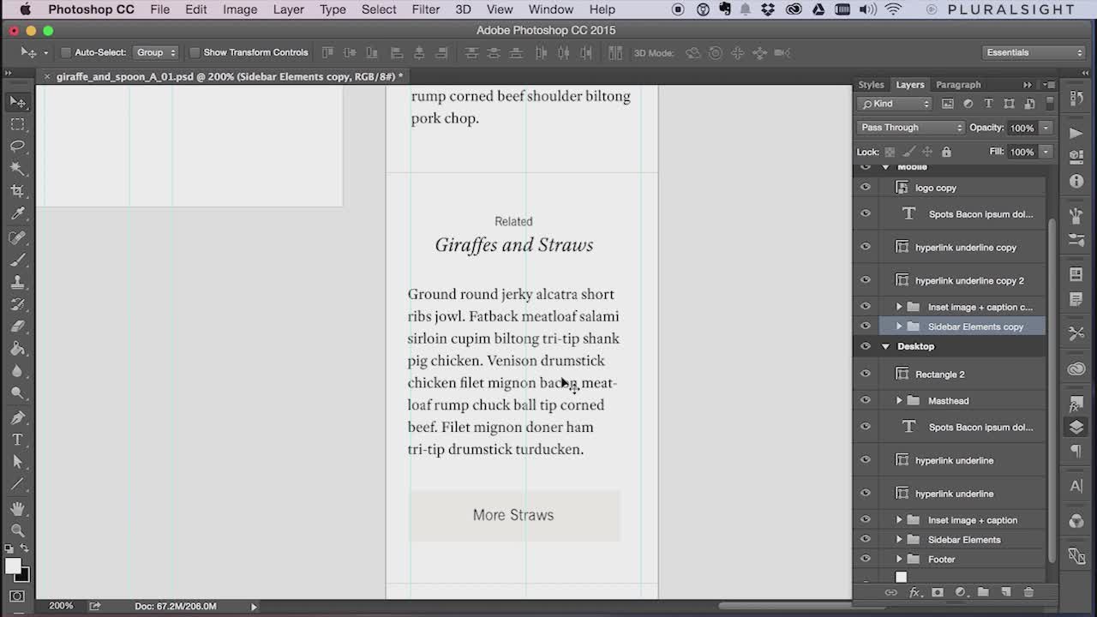Click the background color swatch
The height and width of the screenshot is (617, 1097).
(24, 576)
